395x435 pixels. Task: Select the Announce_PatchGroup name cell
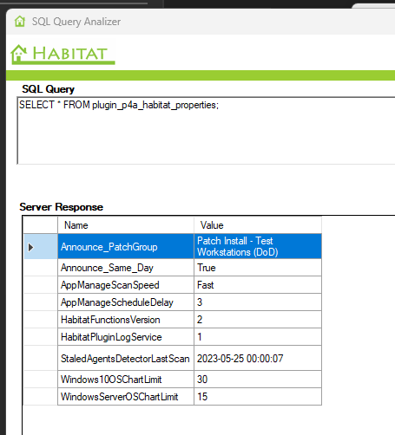point(126,246)
